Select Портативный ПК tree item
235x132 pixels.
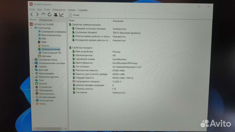pyautogui.click(x=51, y=53)
